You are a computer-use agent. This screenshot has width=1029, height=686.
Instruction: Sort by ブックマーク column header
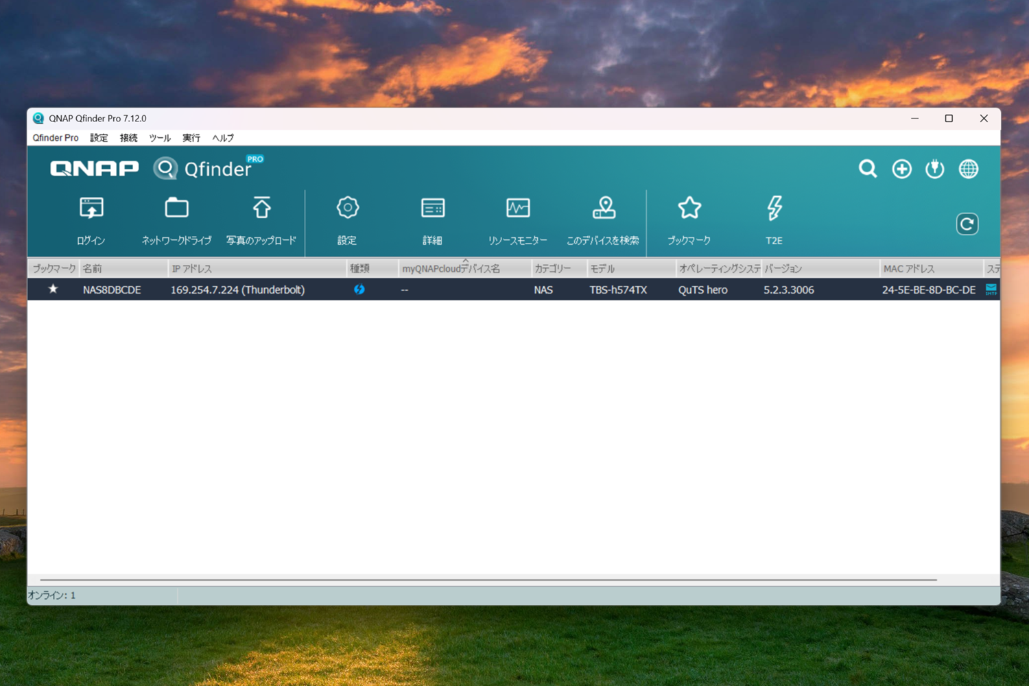[x=54, y=268]
